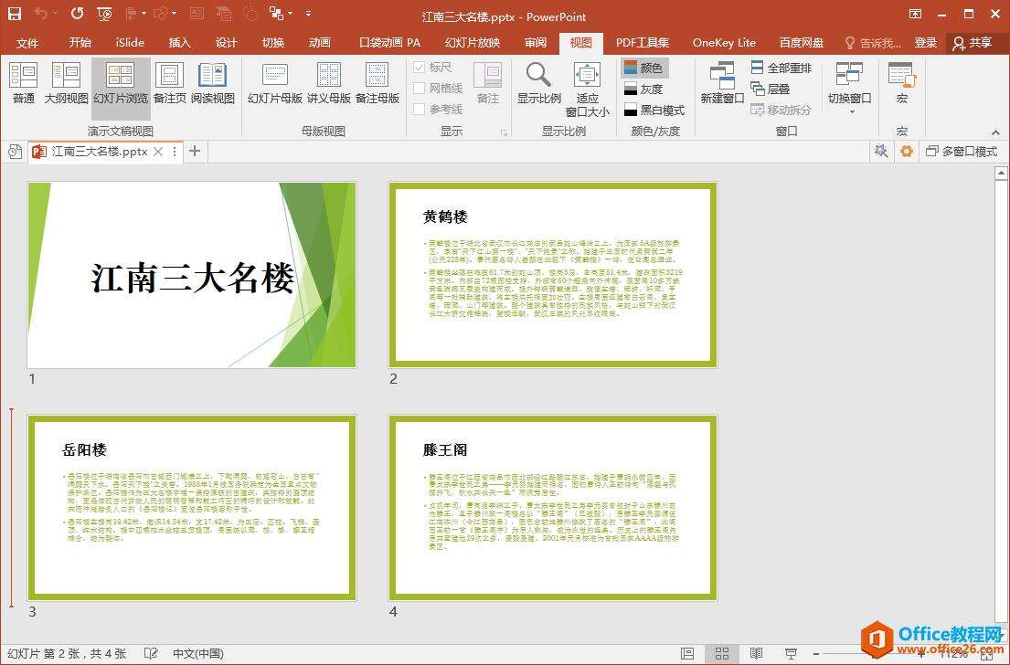The height and width of the screenshot is (665, 1010).
Task: Open Notes Master view (备注母版)
Action: pyautogui.click(x=375, y=87)
